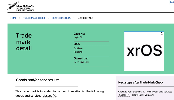Click the classes link in Next steps panel
The height and width of the screenshot is (100, 174).
(x=123, y=95)
